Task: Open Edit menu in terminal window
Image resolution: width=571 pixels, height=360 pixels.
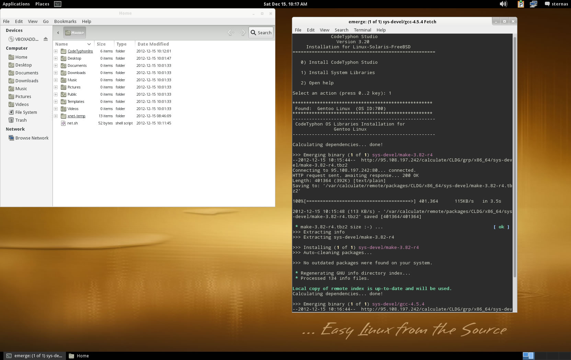Action: coord(310,30)
